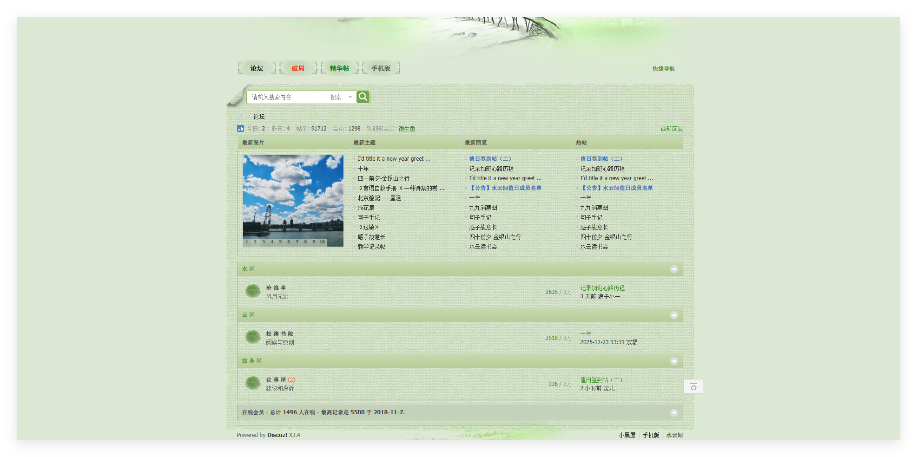Click the Discuz! footer link
Screen dimensions: 917x457
277,435
